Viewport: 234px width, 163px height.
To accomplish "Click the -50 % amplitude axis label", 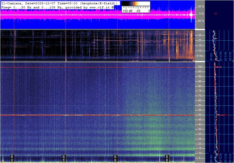I will click(x=200, y=21).
